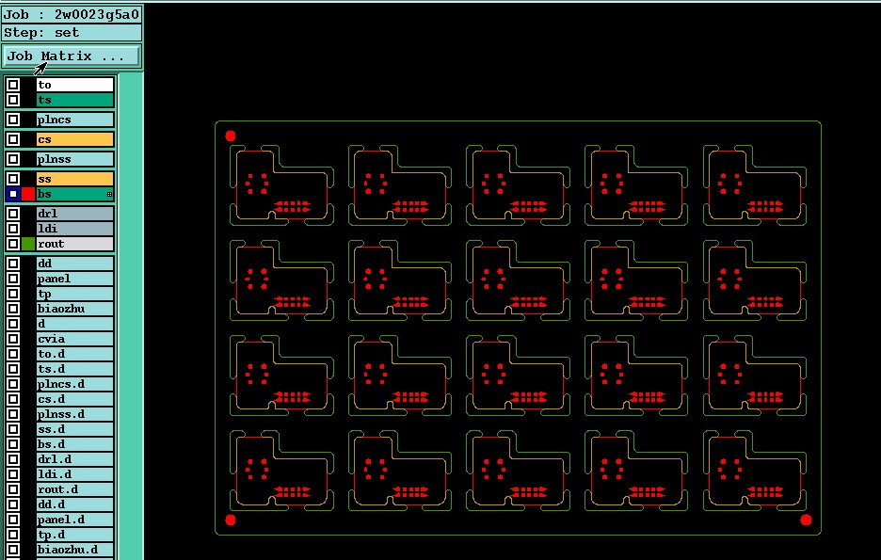881x560 pixels.
Task: Select the tp layer name
Action: point(74,294)
